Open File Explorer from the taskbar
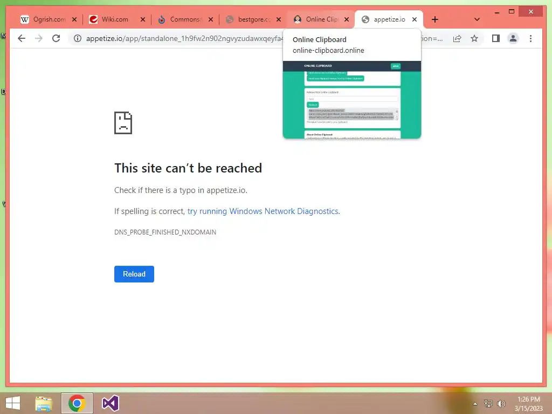 (x=44, y=403)
